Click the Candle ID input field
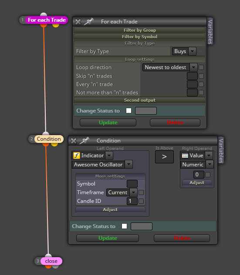 (x=132, y=201)
